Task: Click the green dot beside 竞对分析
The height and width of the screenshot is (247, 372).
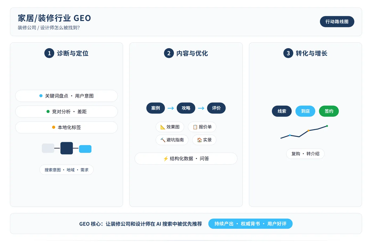Action: [x=48, y=111]
